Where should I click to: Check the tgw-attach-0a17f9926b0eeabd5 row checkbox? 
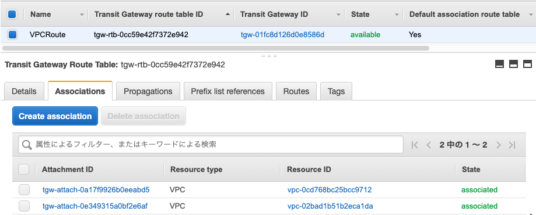pos(24,190)
